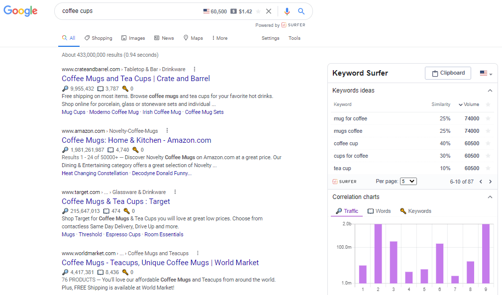Select the Words correlation chart tab

[379, 211]
